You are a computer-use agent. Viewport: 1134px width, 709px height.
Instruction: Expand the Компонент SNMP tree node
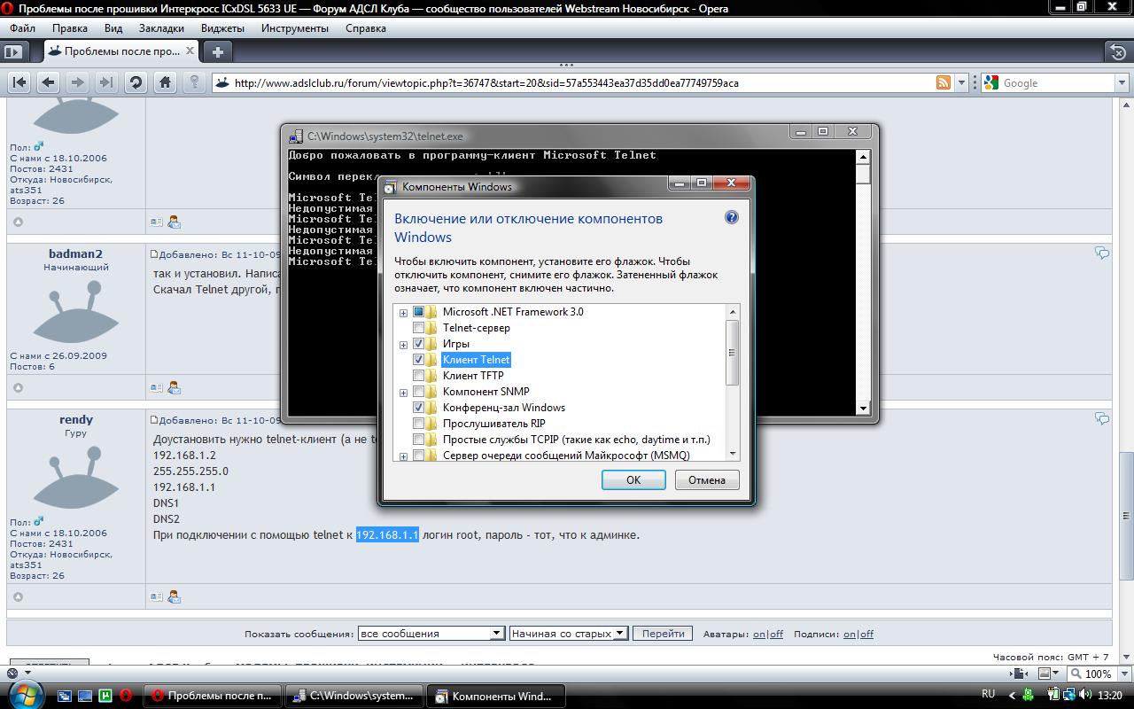coord(404,392)
